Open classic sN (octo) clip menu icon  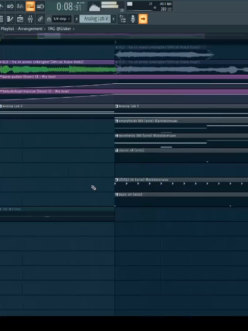click(116, 150)
